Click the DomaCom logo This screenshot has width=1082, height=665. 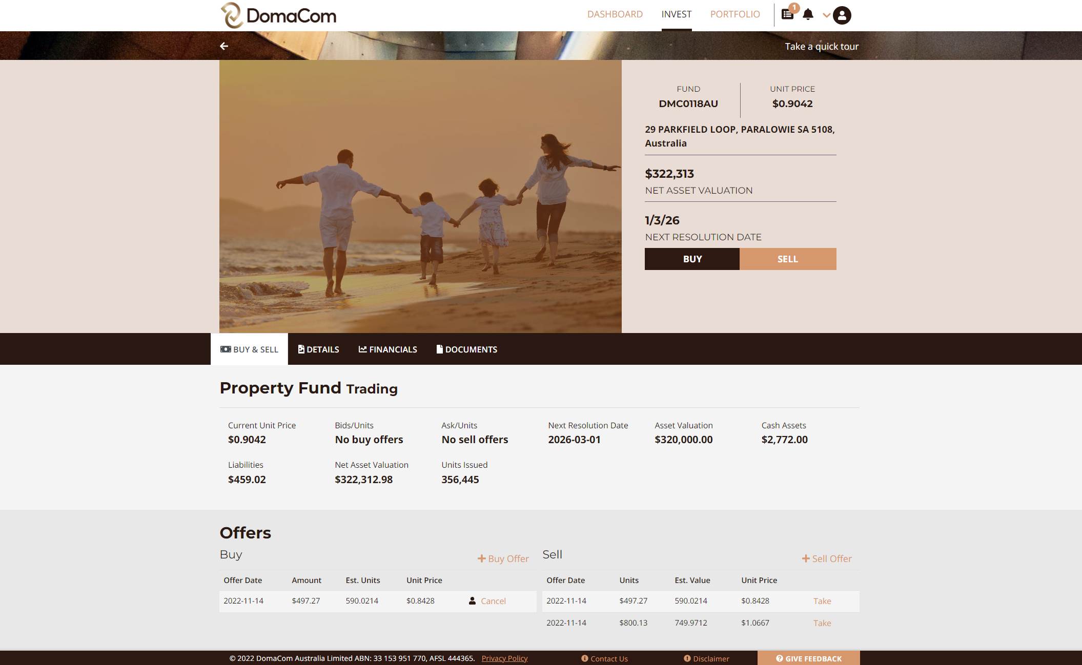click(278, 15)
